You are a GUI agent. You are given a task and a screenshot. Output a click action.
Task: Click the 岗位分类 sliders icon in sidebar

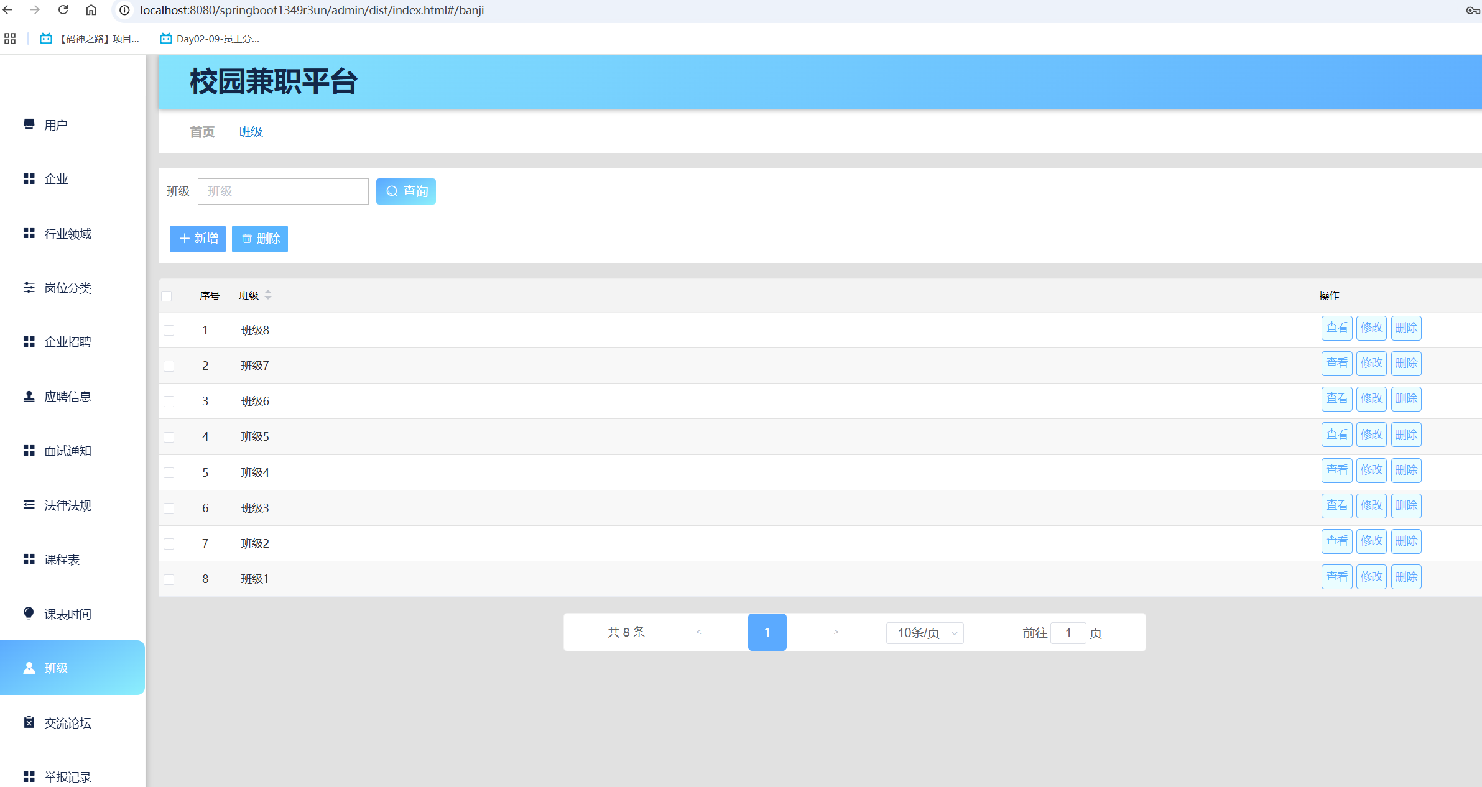29,287
